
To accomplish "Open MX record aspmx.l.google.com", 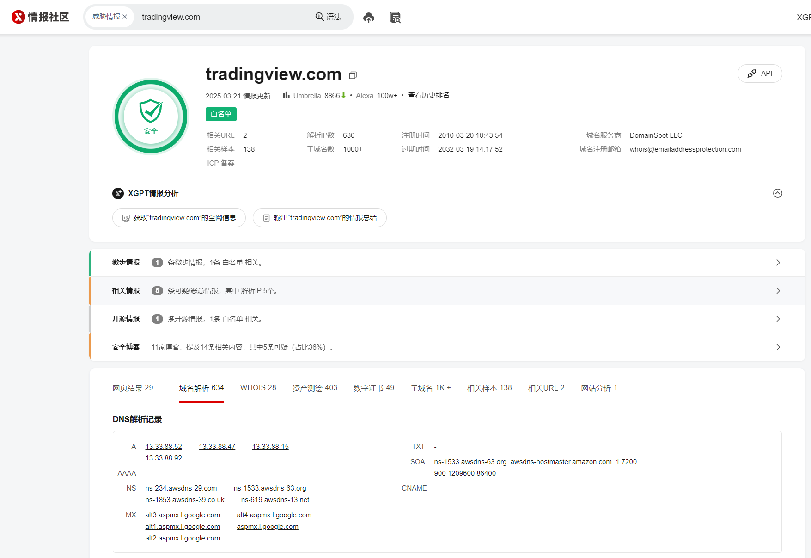I will tap(268, 527).
